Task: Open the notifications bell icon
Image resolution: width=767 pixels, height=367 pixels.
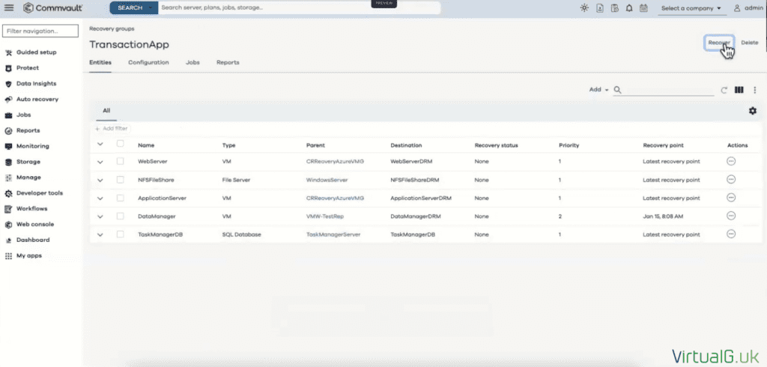Action: 628,8
